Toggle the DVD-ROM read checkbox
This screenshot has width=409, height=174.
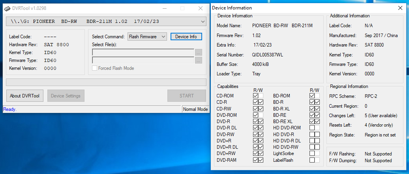(x=255, y=115)
